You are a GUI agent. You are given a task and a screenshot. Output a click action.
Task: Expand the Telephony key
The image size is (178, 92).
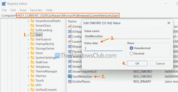click(x=28, y=67)
